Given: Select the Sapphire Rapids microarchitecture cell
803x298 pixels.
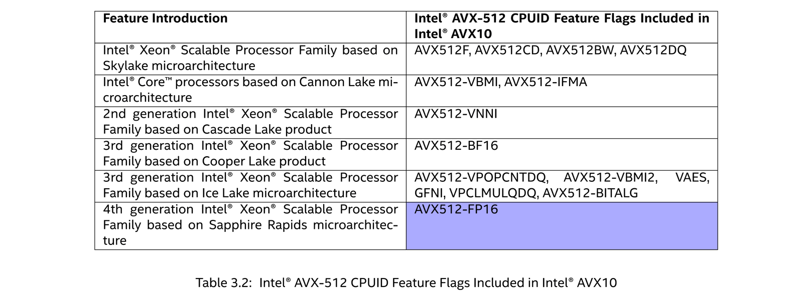Looking at the screenshot, I should coord(250,225).
